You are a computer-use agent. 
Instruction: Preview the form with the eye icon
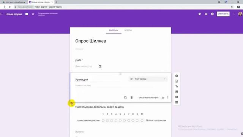(206, 14)
